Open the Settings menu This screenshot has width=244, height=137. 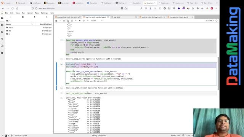[x=44, y=13]
